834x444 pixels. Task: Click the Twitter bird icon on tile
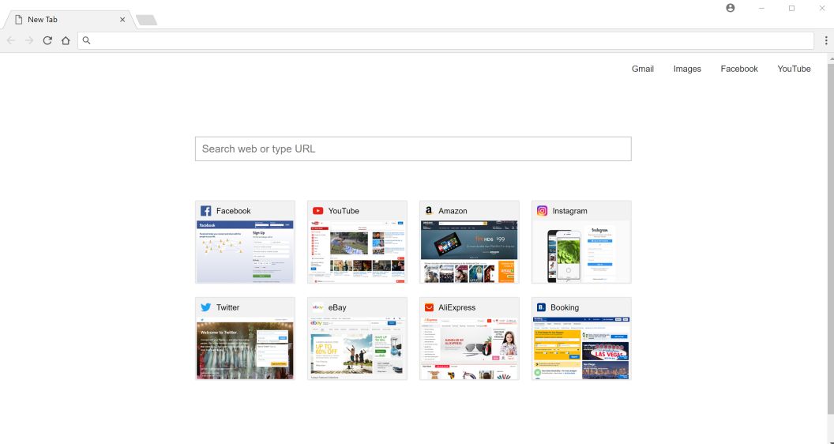[x=206, y=307]
